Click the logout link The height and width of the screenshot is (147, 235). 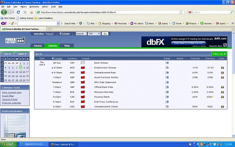coord(50,34)
